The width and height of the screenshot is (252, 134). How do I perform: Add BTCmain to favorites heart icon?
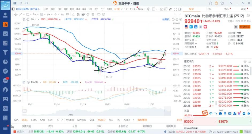[x=205, y=27]
